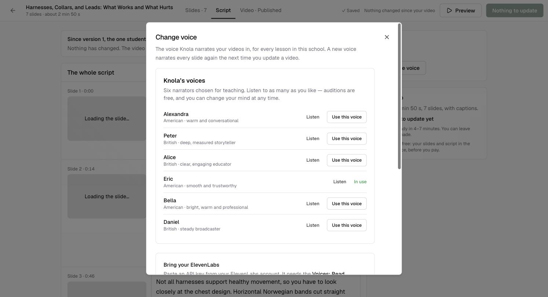This screenshot has height=297, width=548.
Task: Click the 'Knola's voices' heading
Action: [x=184, y=80]
